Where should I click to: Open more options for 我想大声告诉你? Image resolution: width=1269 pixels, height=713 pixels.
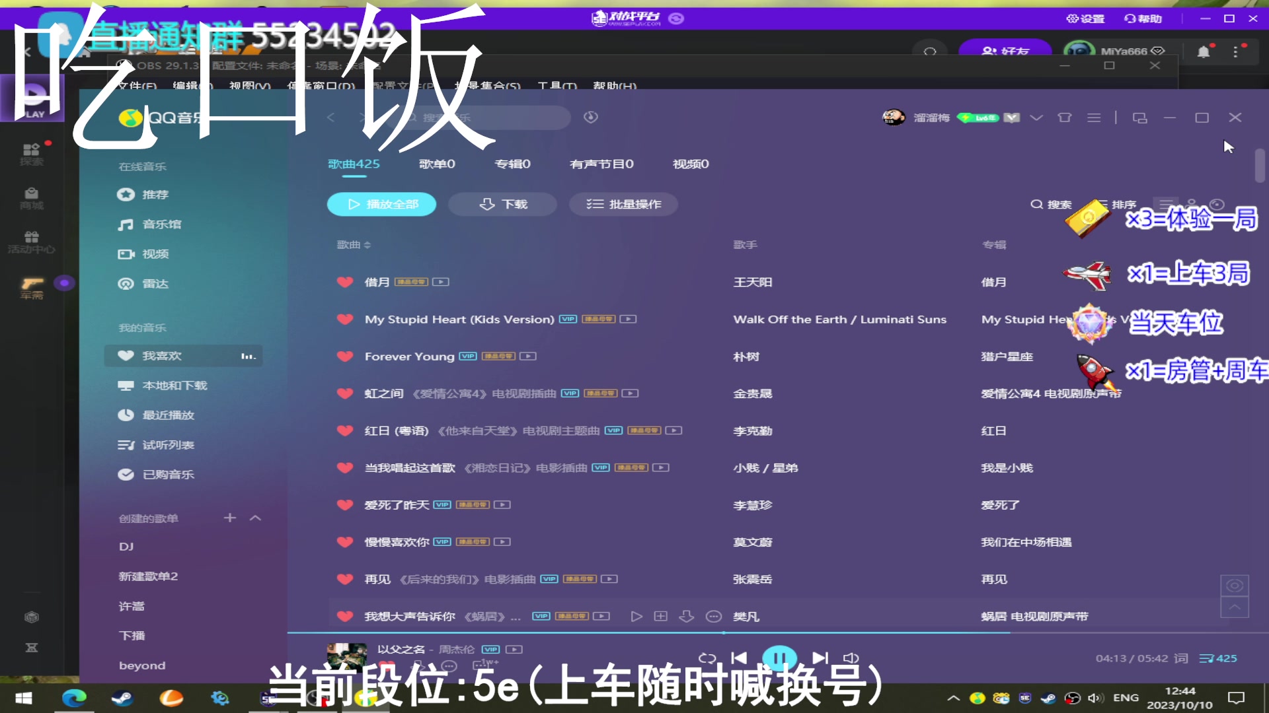pyautogui.click(x=714, y=616)
